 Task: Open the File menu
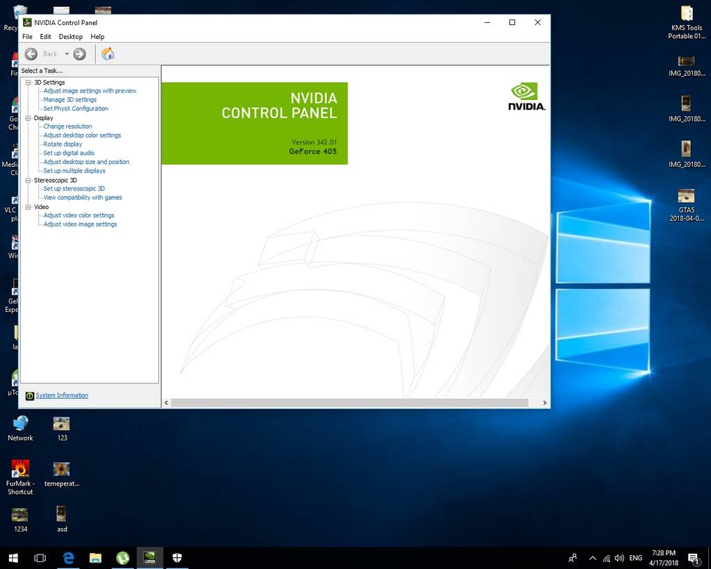click(27, 36)
